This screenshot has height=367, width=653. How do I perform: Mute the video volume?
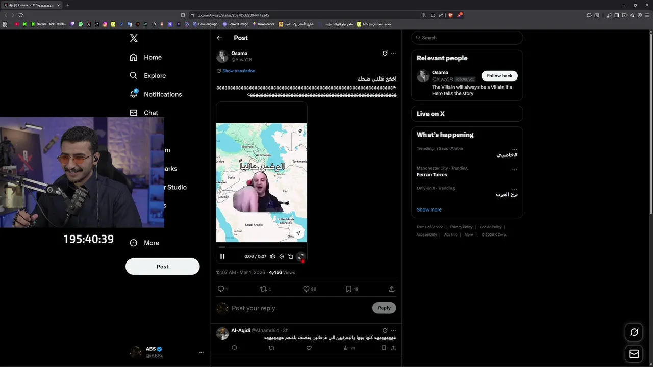pyautogui.click(x=273, y=256)
